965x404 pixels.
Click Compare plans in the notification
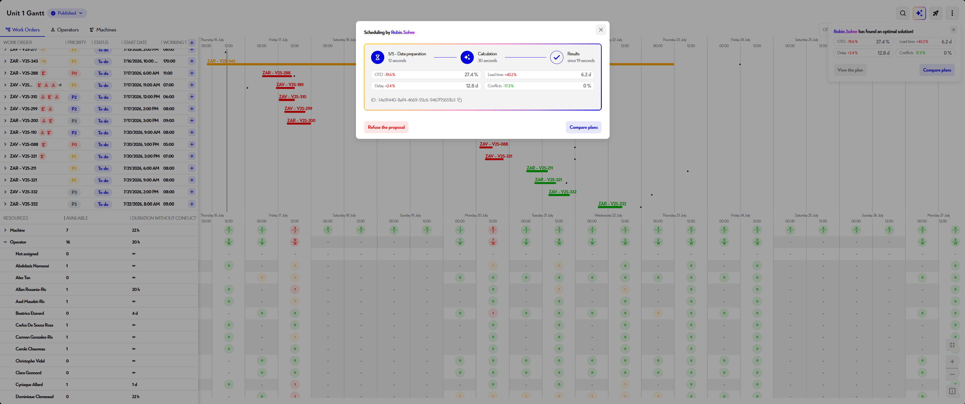coord(937,70)
